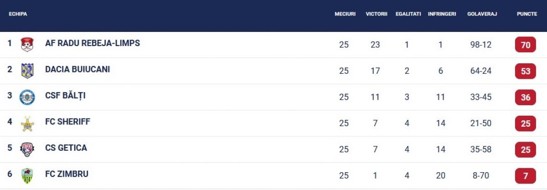
Task: Click the CS Getica team badge
Action: coord(27,149)
